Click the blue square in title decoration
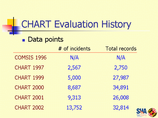 [16, 30]
